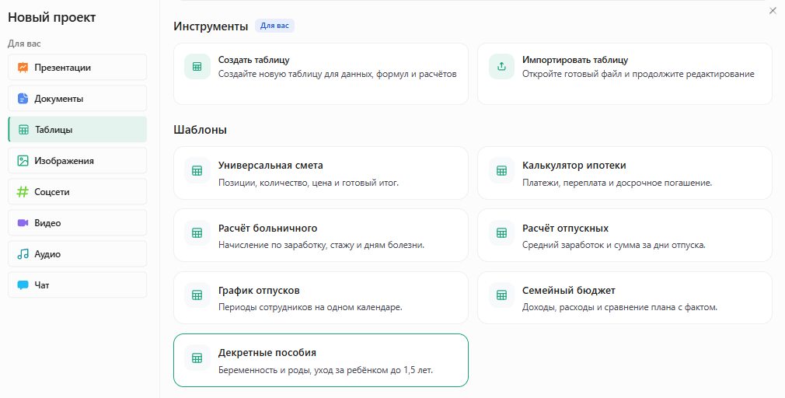
Task: Select the Таблицы category
Action: (77, 129)
